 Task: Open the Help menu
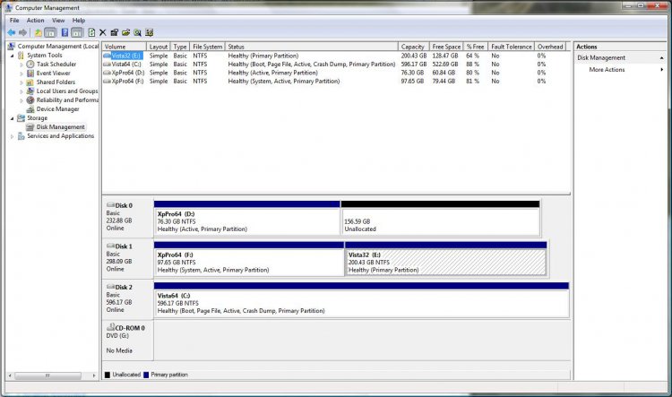click(x=79, y=20)
